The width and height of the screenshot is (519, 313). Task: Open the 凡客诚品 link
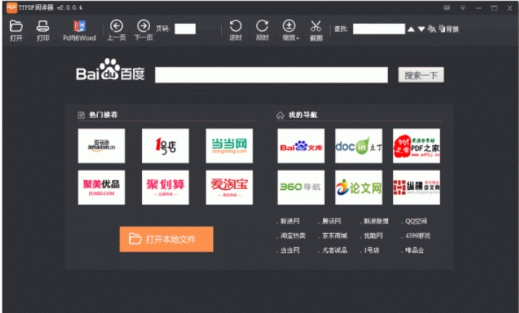tap(335, 251)
